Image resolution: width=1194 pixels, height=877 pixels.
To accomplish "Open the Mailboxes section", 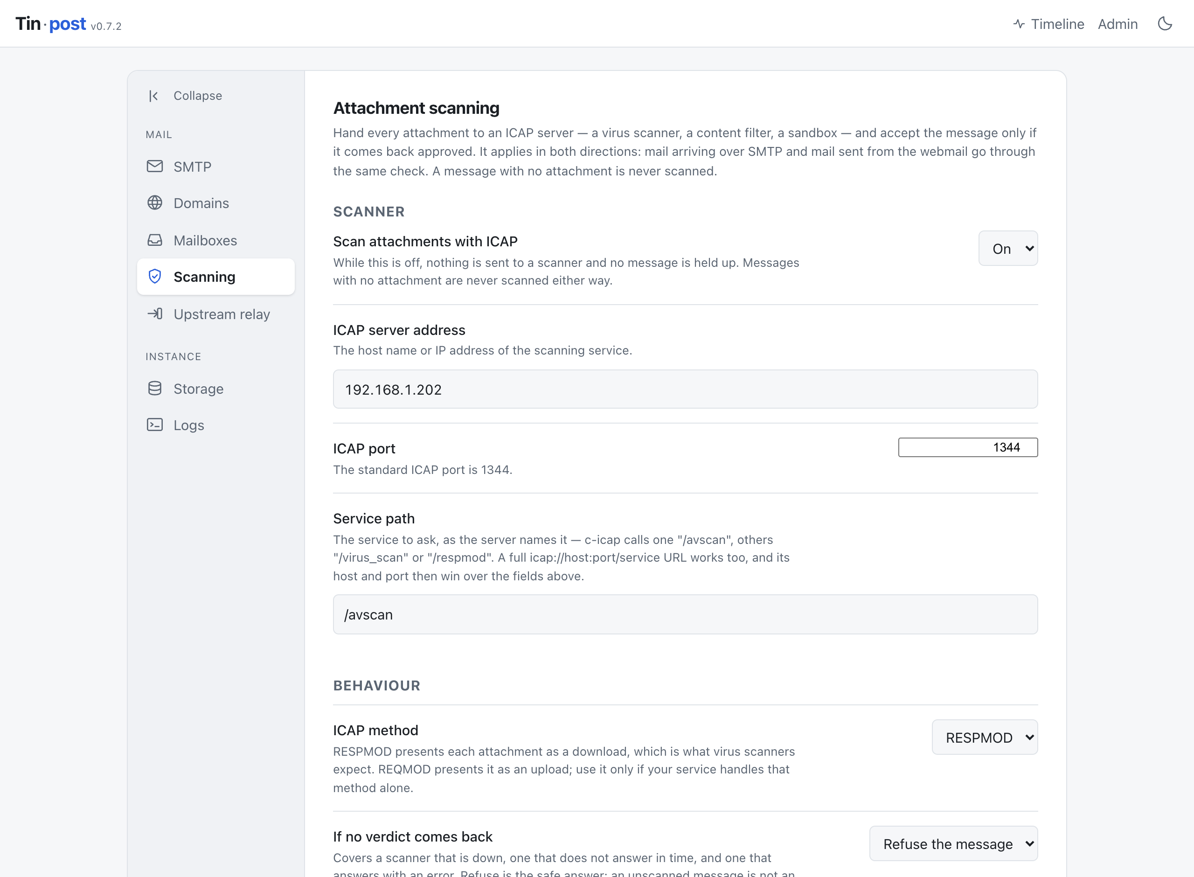I will [215, 240].
